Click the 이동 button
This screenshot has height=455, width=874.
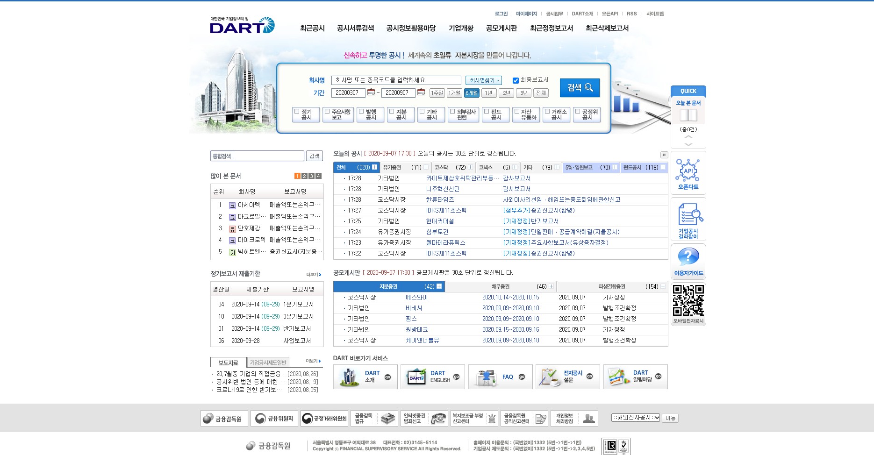[x=670, y=418]
